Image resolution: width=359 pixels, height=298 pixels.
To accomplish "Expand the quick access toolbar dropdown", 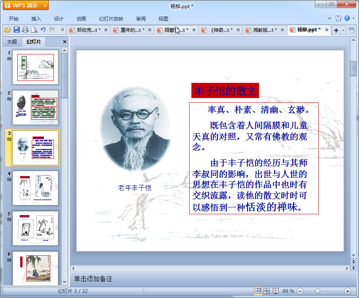I will [x=62, y=30].
